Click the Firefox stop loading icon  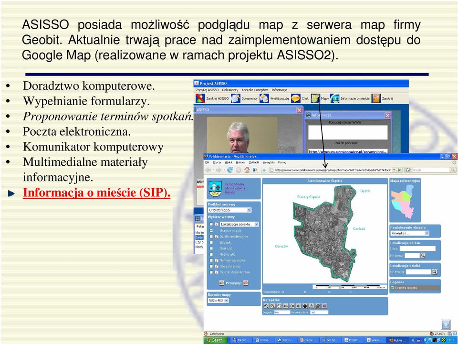pyautogui.click(x=239, y=170)
